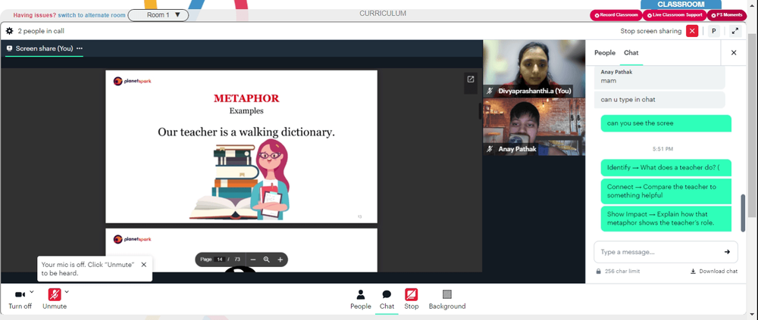
Task: Send the chat message arrow
Action: click(727, 251)
